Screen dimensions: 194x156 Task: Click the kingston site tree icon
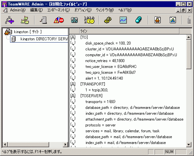(x=8, y=32)
